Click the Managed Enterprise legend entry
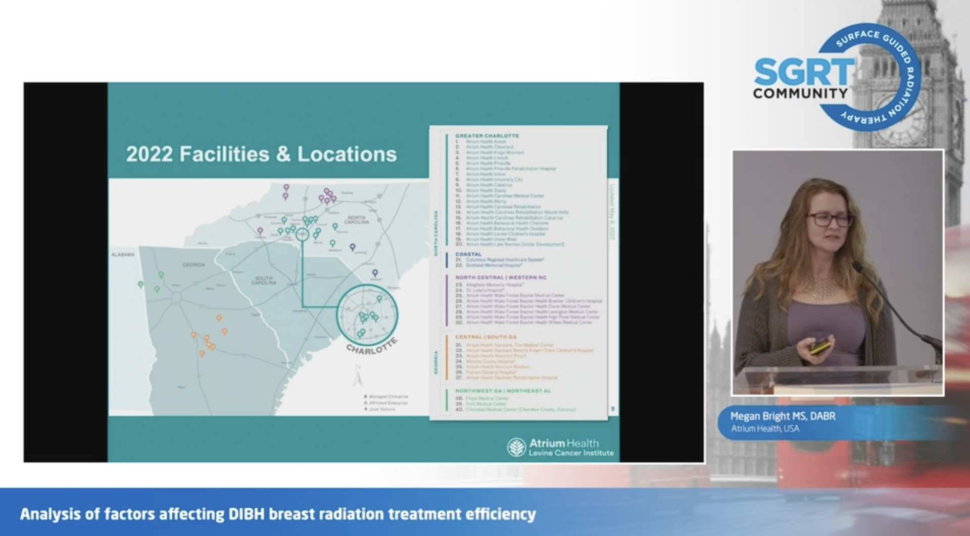Viewport: 970px width, 536px height. tap(386, 397)
